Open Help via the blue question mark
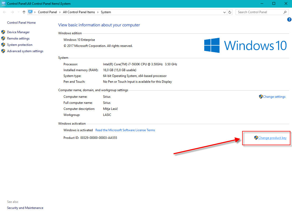This screenshot has height=215, width=292. pos(289,19)
